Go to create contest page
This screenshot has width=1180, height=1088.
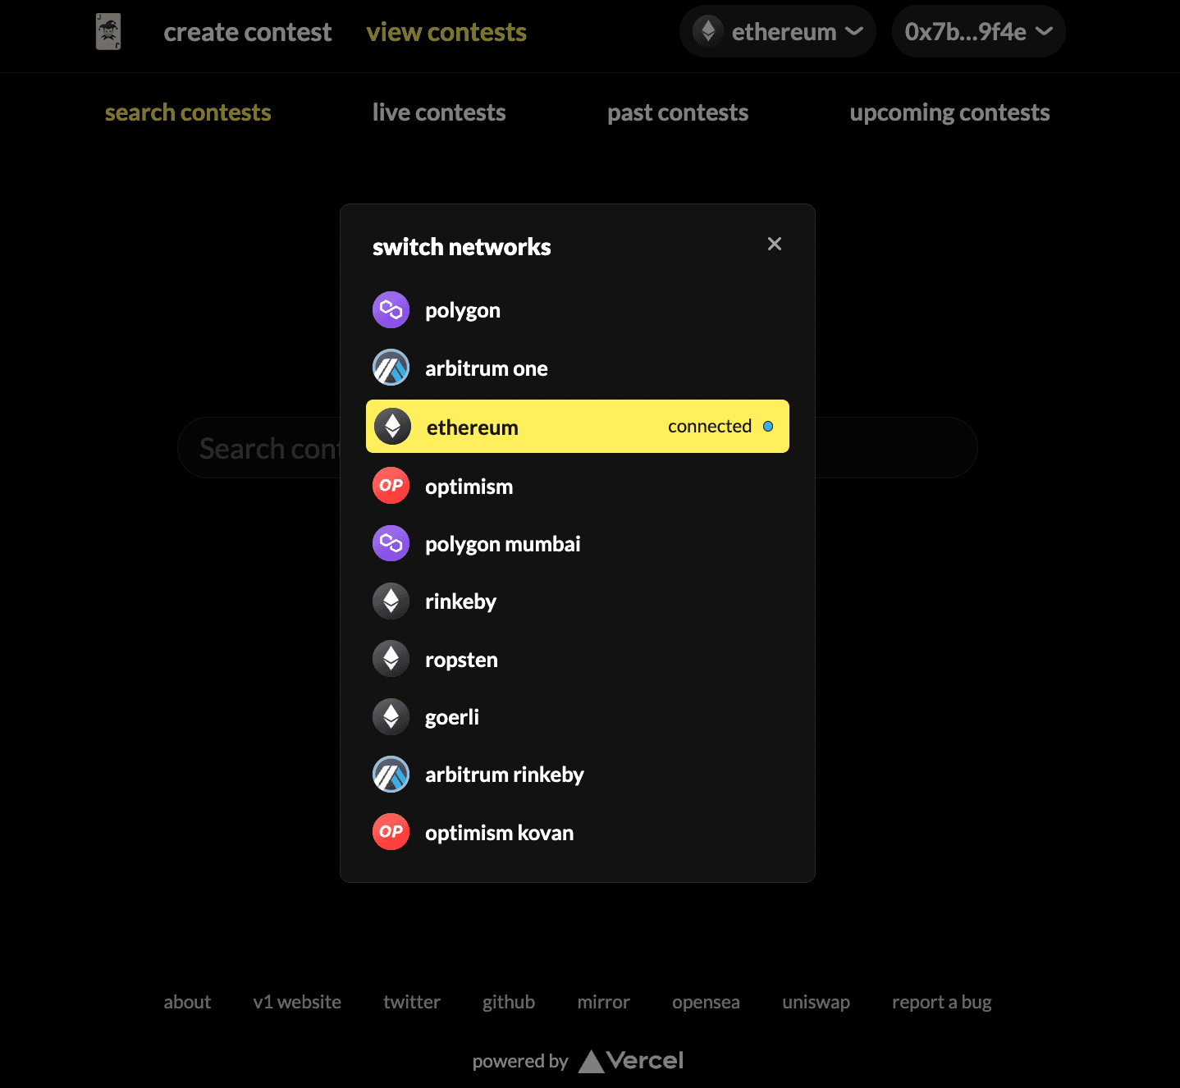(248, 32)
